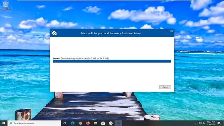Click the taskbar clock showing 12:22 PM
The height and width of the screenshot is (126, 224).
pos(211,123)
